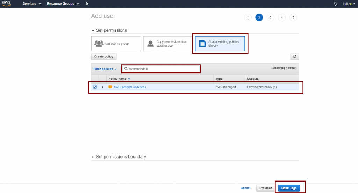This screenshot has height=193, width=358.
Task: Click the refresh policies icon button
Action: (x=295, y=56)
